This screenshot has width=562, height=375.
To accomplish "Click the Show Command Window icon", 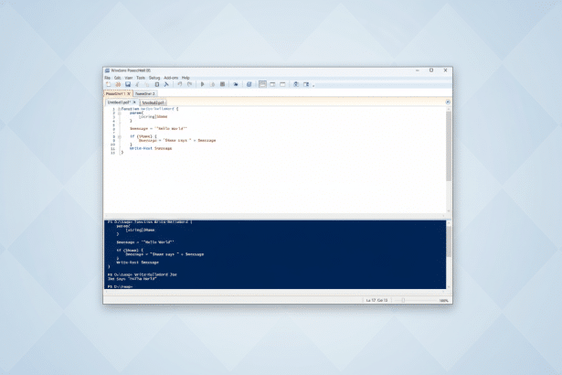I will (x=296, y=84).
